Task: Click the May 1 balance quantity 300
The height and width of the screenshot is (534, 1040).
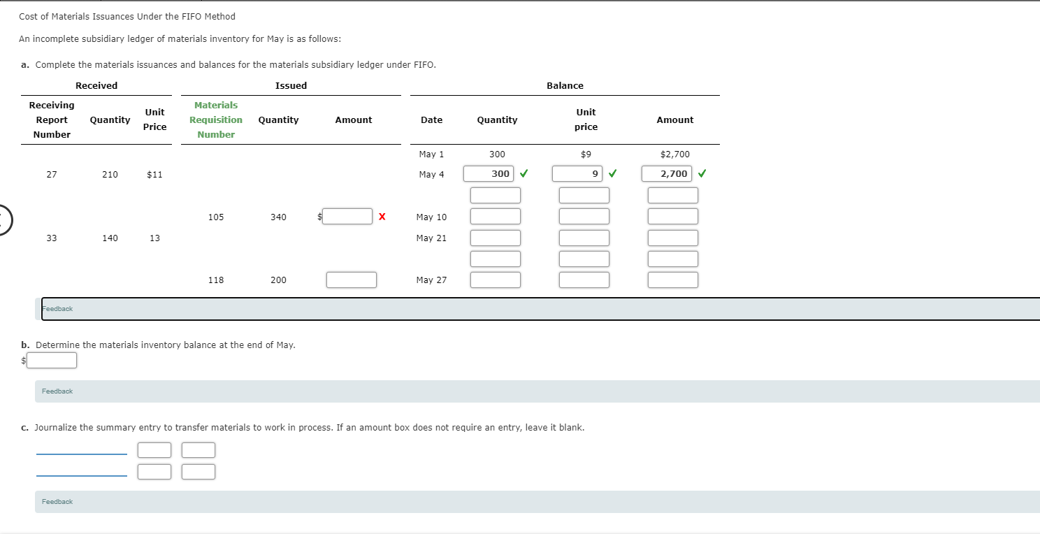Action: click(497, 154)
